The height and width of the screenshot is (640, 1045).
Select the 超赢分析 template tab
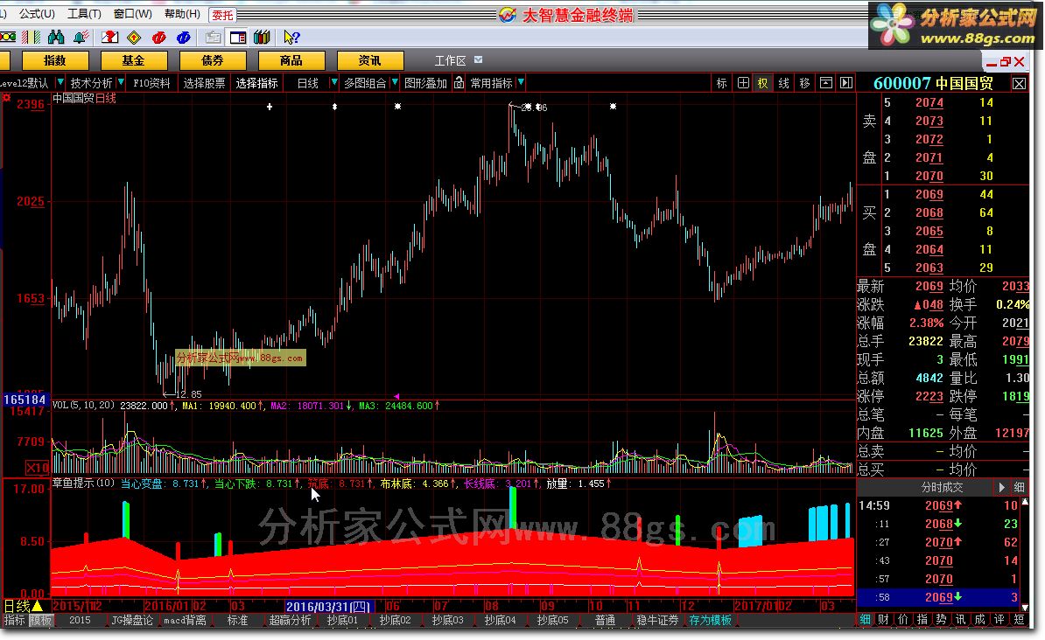pyautogui.click(x=290, y=620)
